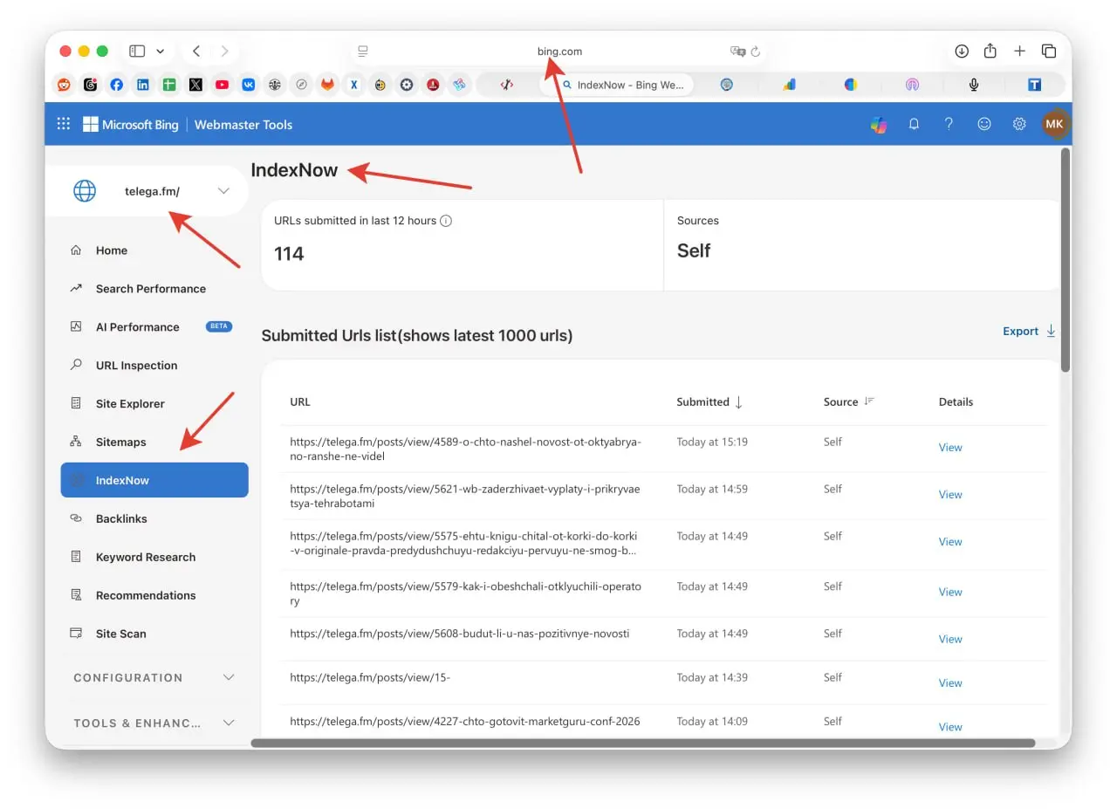
Task: Select IndexNow in the sidebar
Action: coord(154,480)
